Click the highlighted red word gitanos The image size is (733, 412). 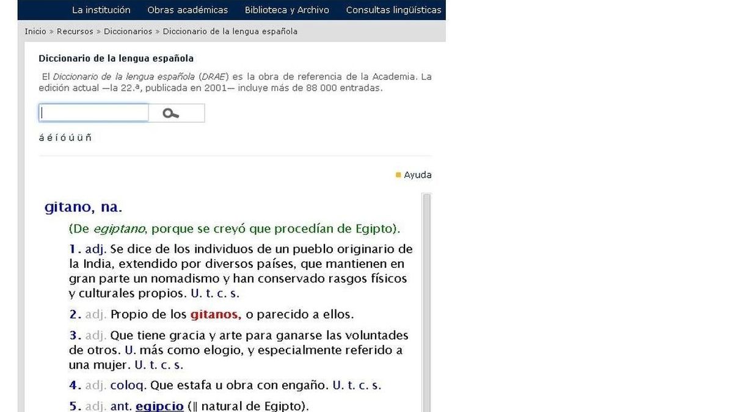(x=216, y=315)
